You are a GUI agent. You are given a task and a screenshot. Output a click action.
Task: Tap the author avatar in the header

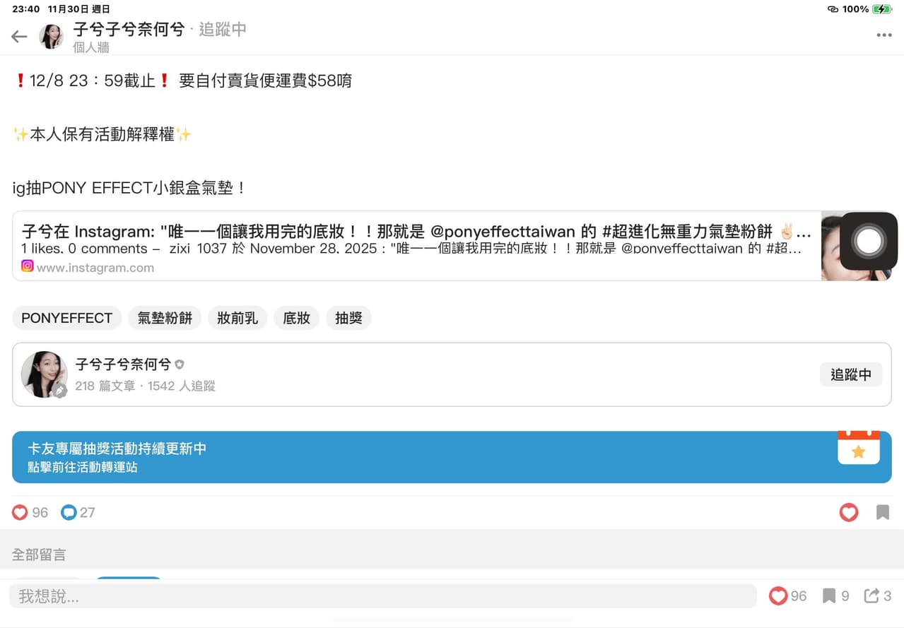click(x=51, y=37)
